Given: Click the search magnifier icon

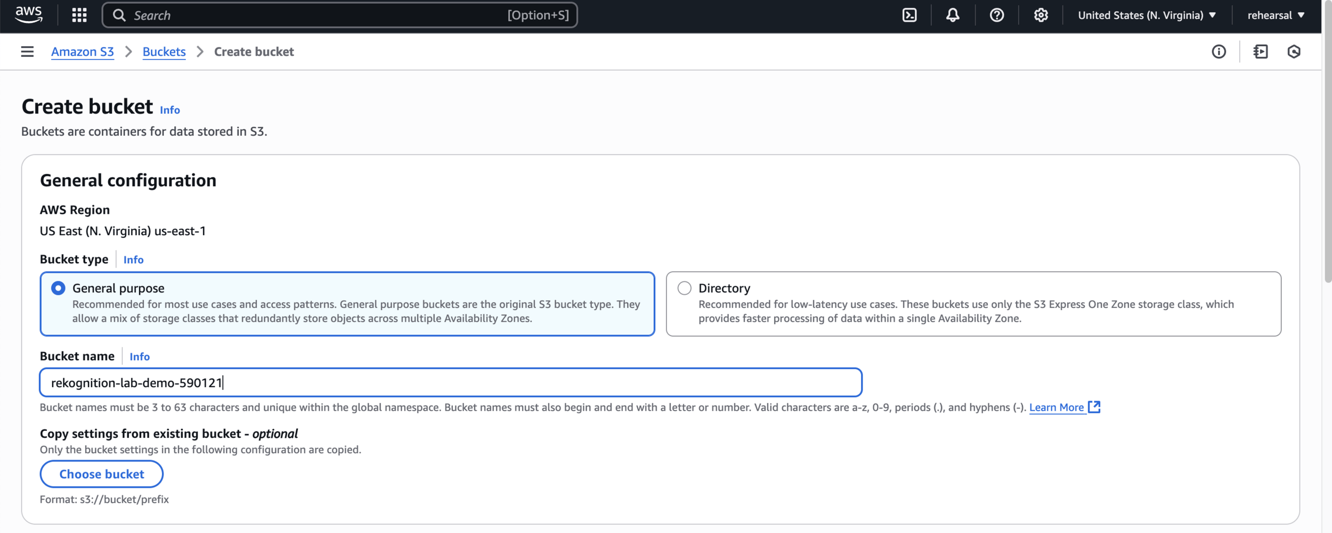Looking at the screenshot, I should (119, 15).
